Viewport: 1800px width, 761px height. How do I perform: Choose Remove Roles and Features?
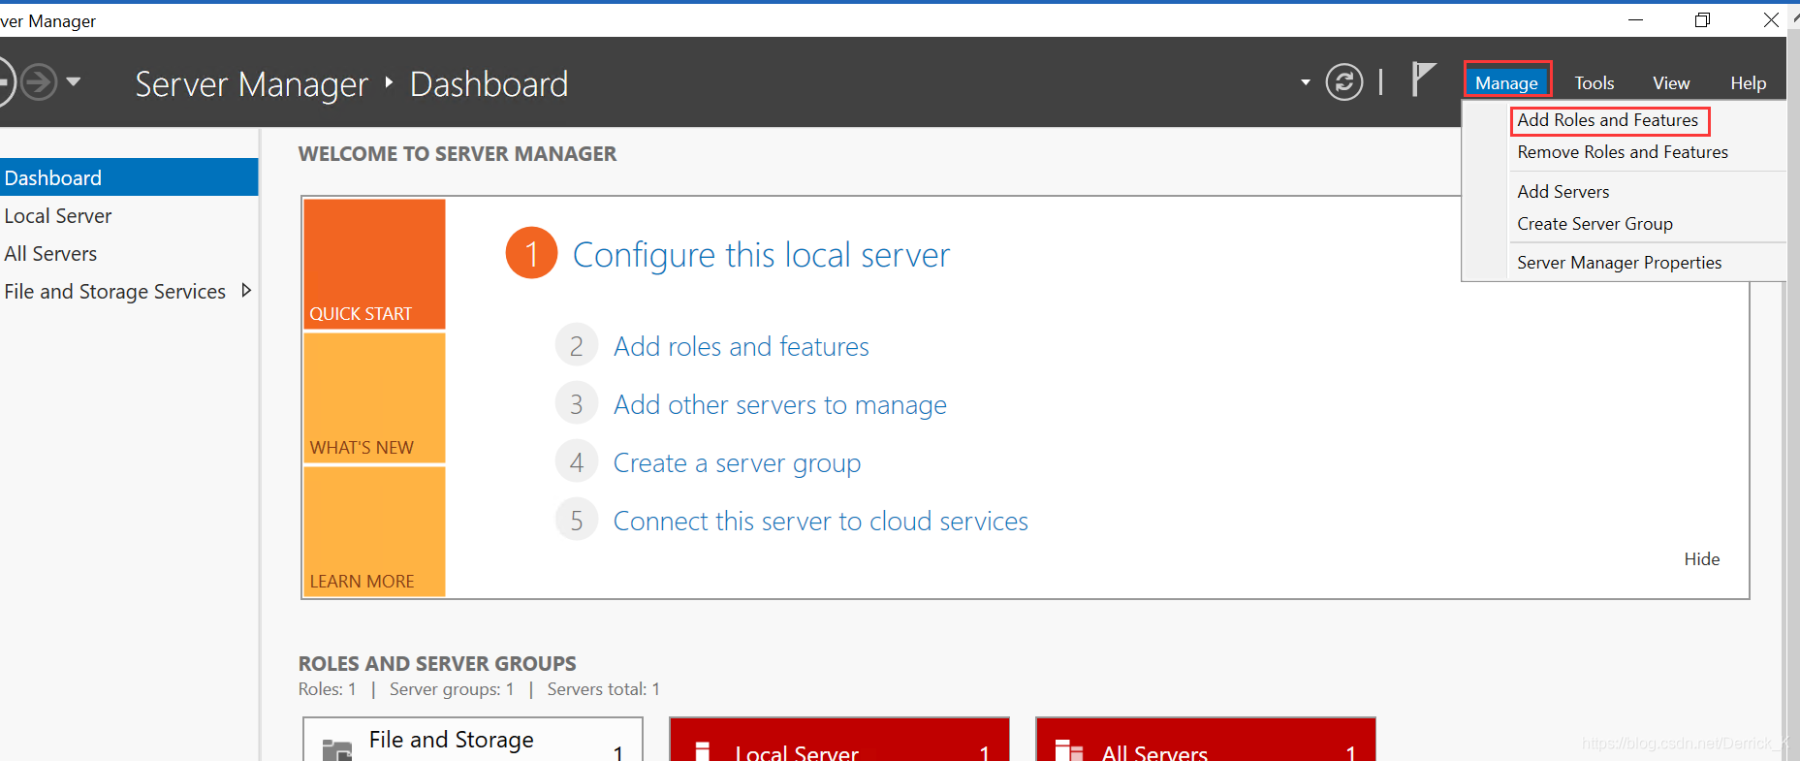point(1623,152)
